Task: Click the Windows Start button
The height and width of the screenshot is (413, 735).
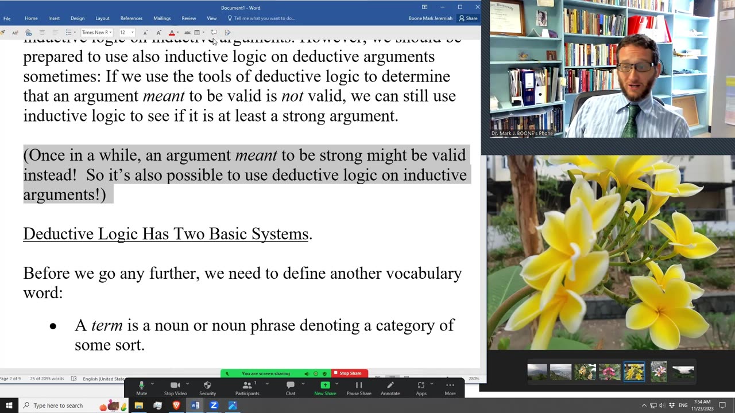Action: click(9, 406)
